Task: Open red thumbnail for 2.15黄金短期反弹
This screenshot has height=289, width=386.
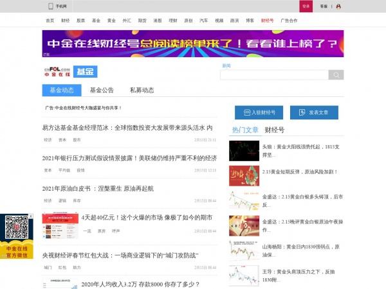Action: [x=244, y=176]
